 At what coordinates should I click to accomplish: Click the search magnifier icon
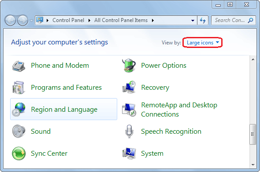point(251,20)
